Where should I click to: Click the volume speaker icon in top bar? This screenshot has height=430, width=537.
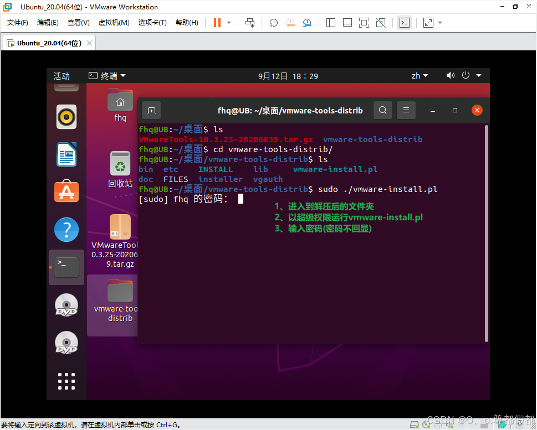451,75
